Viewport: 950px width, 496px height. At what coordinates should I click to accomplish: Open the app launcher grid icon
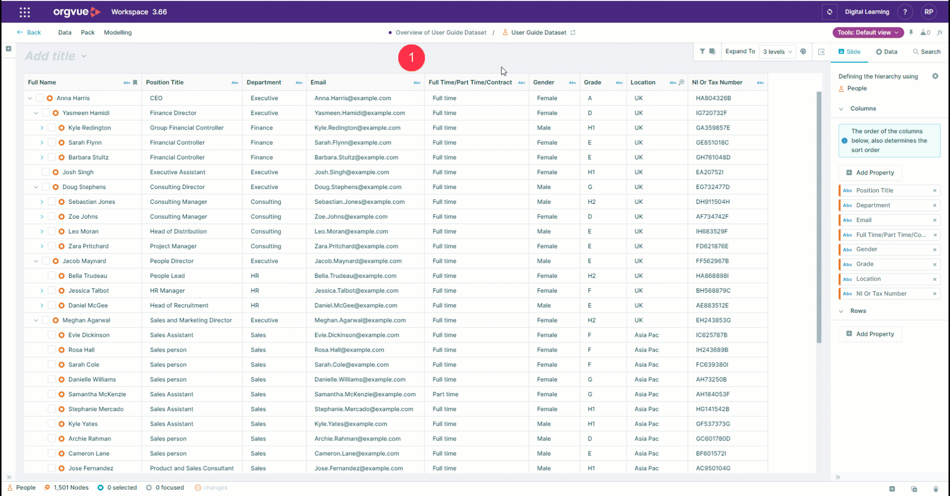(25, 12)
